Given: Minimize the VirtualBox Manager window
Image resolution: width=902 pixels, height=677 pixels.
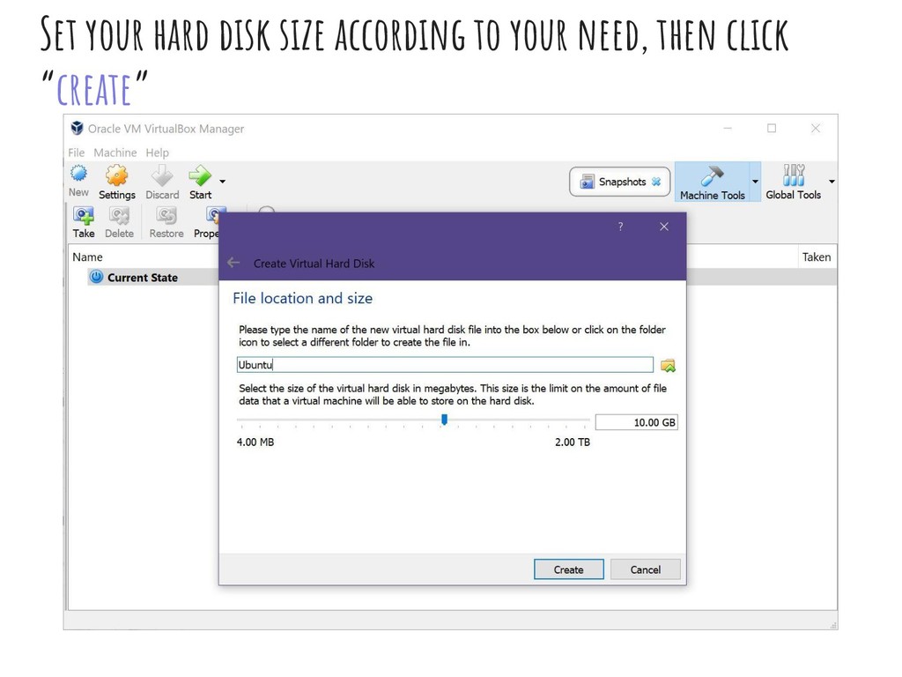Looking at the screenshot, I should (728, 129).
